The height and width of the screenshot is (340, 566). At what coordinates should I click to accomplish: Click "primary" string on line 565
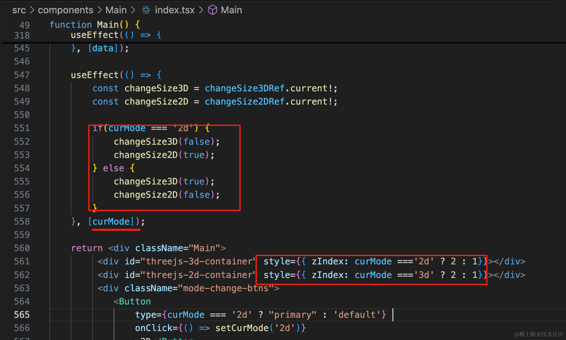coord(293,315)
